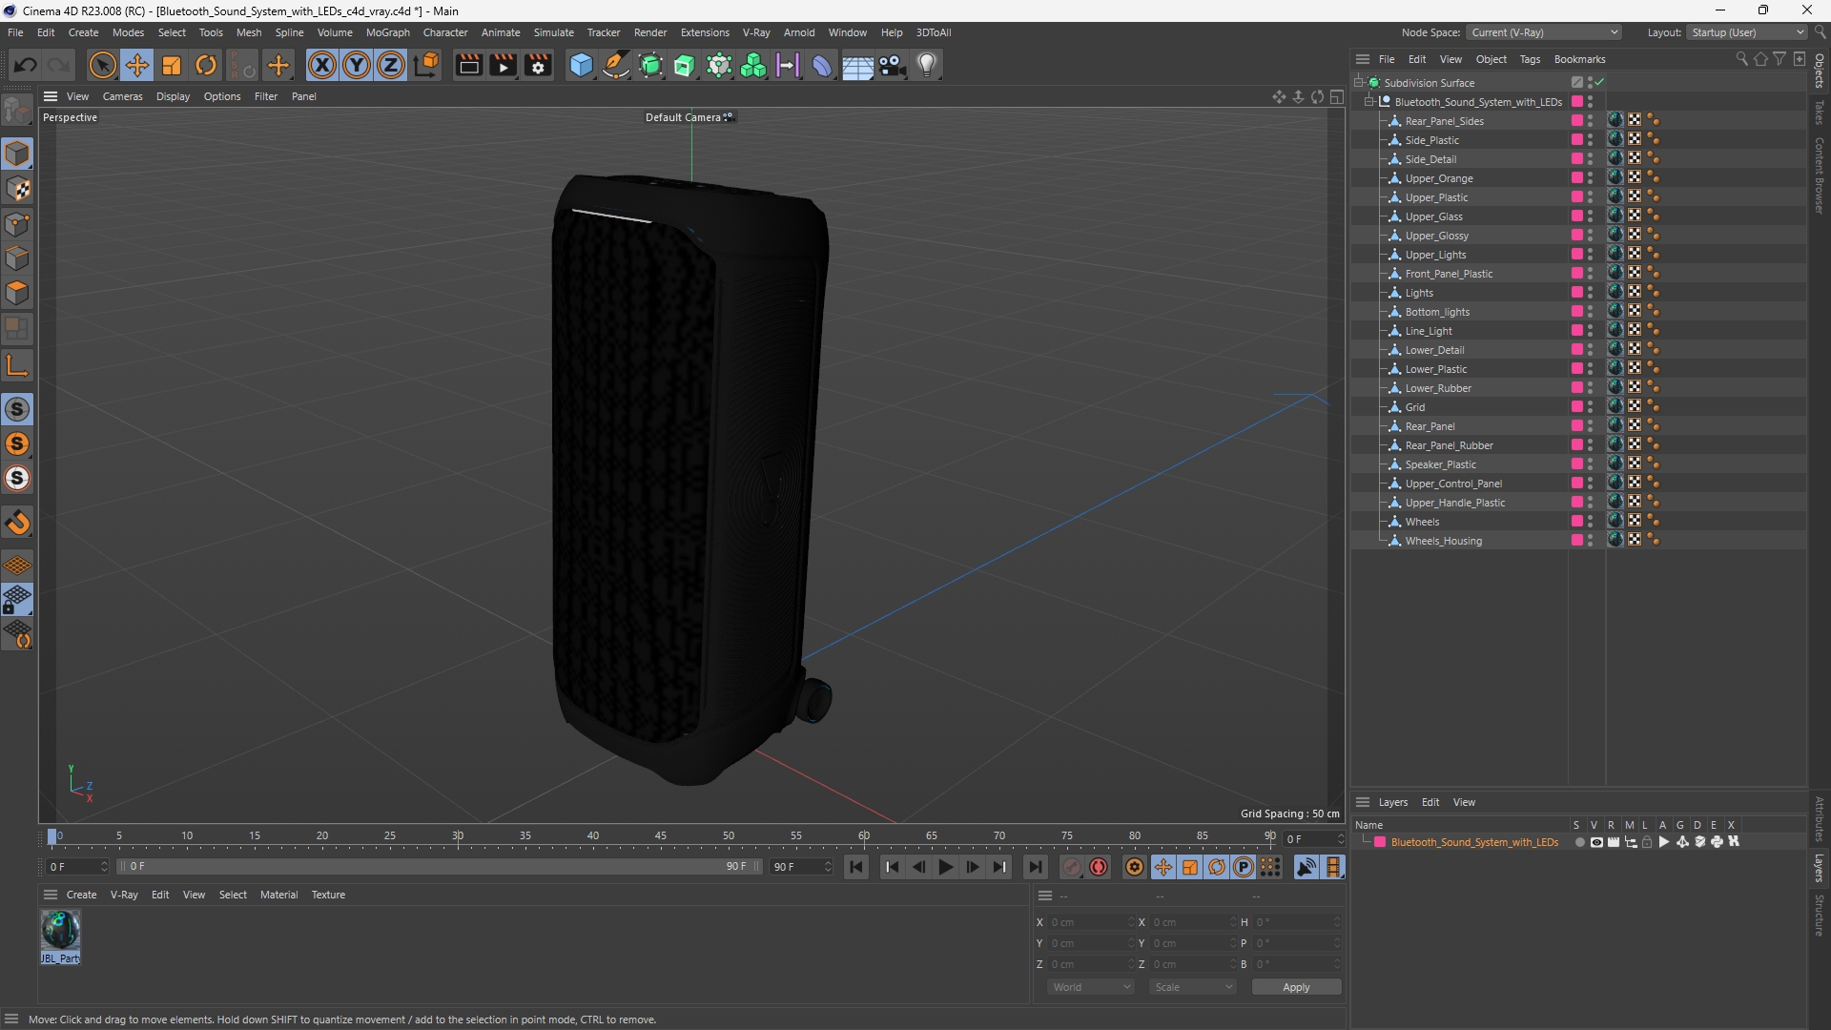Open the Simulate menu
Screen dimensions: 1831x1030
pos(553,32)
